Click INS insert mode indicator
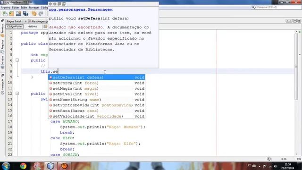This screenshot has height=170, width=302. point(299,159)
